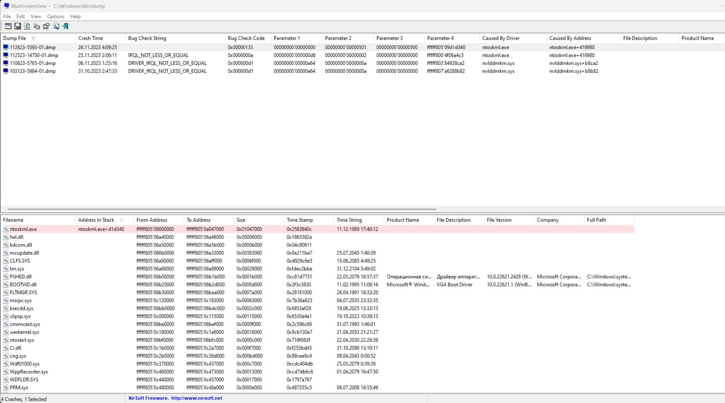Sort lower pane by Time Stamp header
This screenshot has height=403, width=725.
coord(309,220)
